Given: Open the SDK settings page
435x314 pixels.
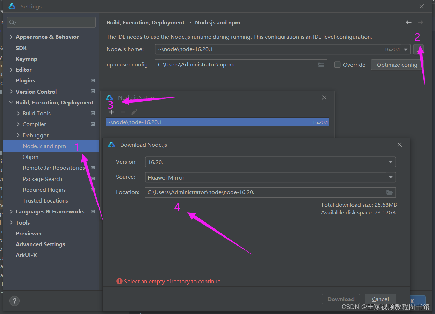Looking at the screenshot, I should (21, 48).
